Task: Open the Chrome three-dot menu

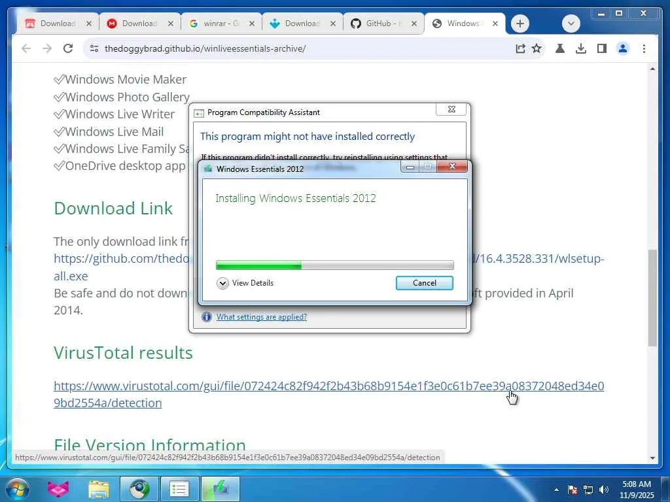Action: point(644,48)
